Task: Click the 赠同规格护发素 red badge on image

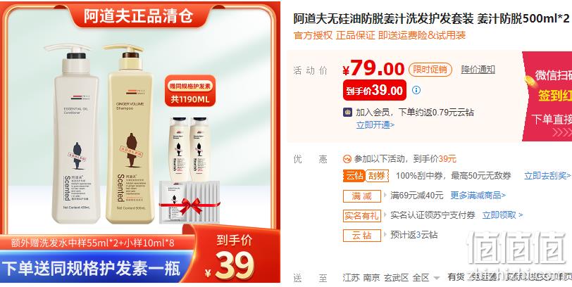Action: (190, 91)
